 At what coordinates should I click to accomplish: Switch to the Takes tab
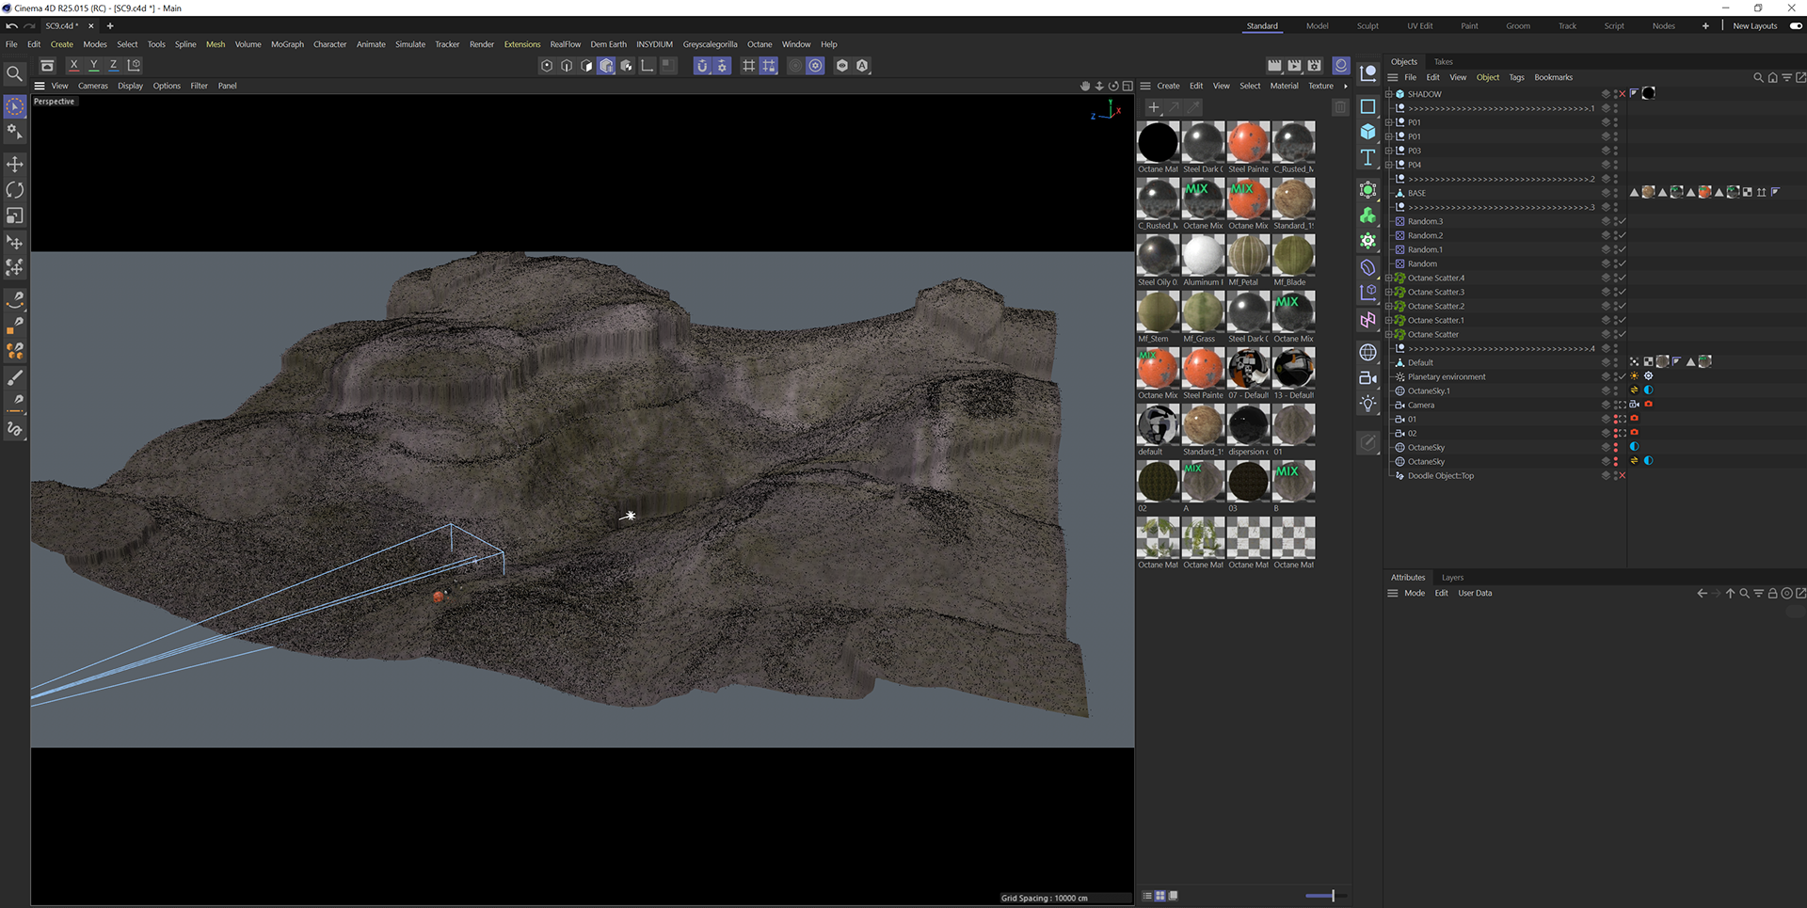coord(1443,62)
